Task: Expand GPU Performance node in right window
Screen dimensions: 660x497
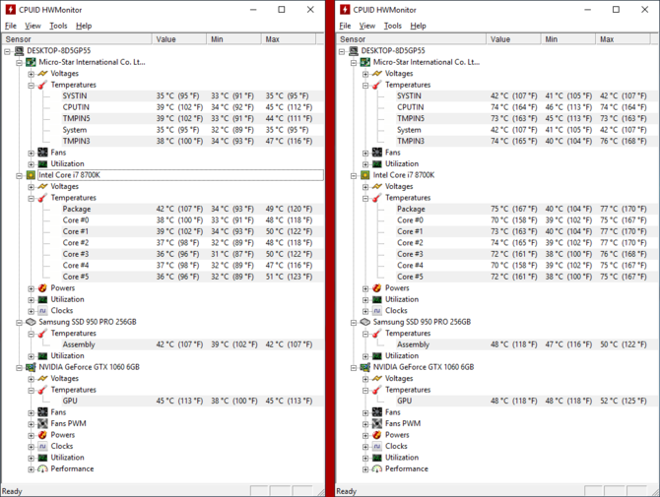Action: click(365, 469)
